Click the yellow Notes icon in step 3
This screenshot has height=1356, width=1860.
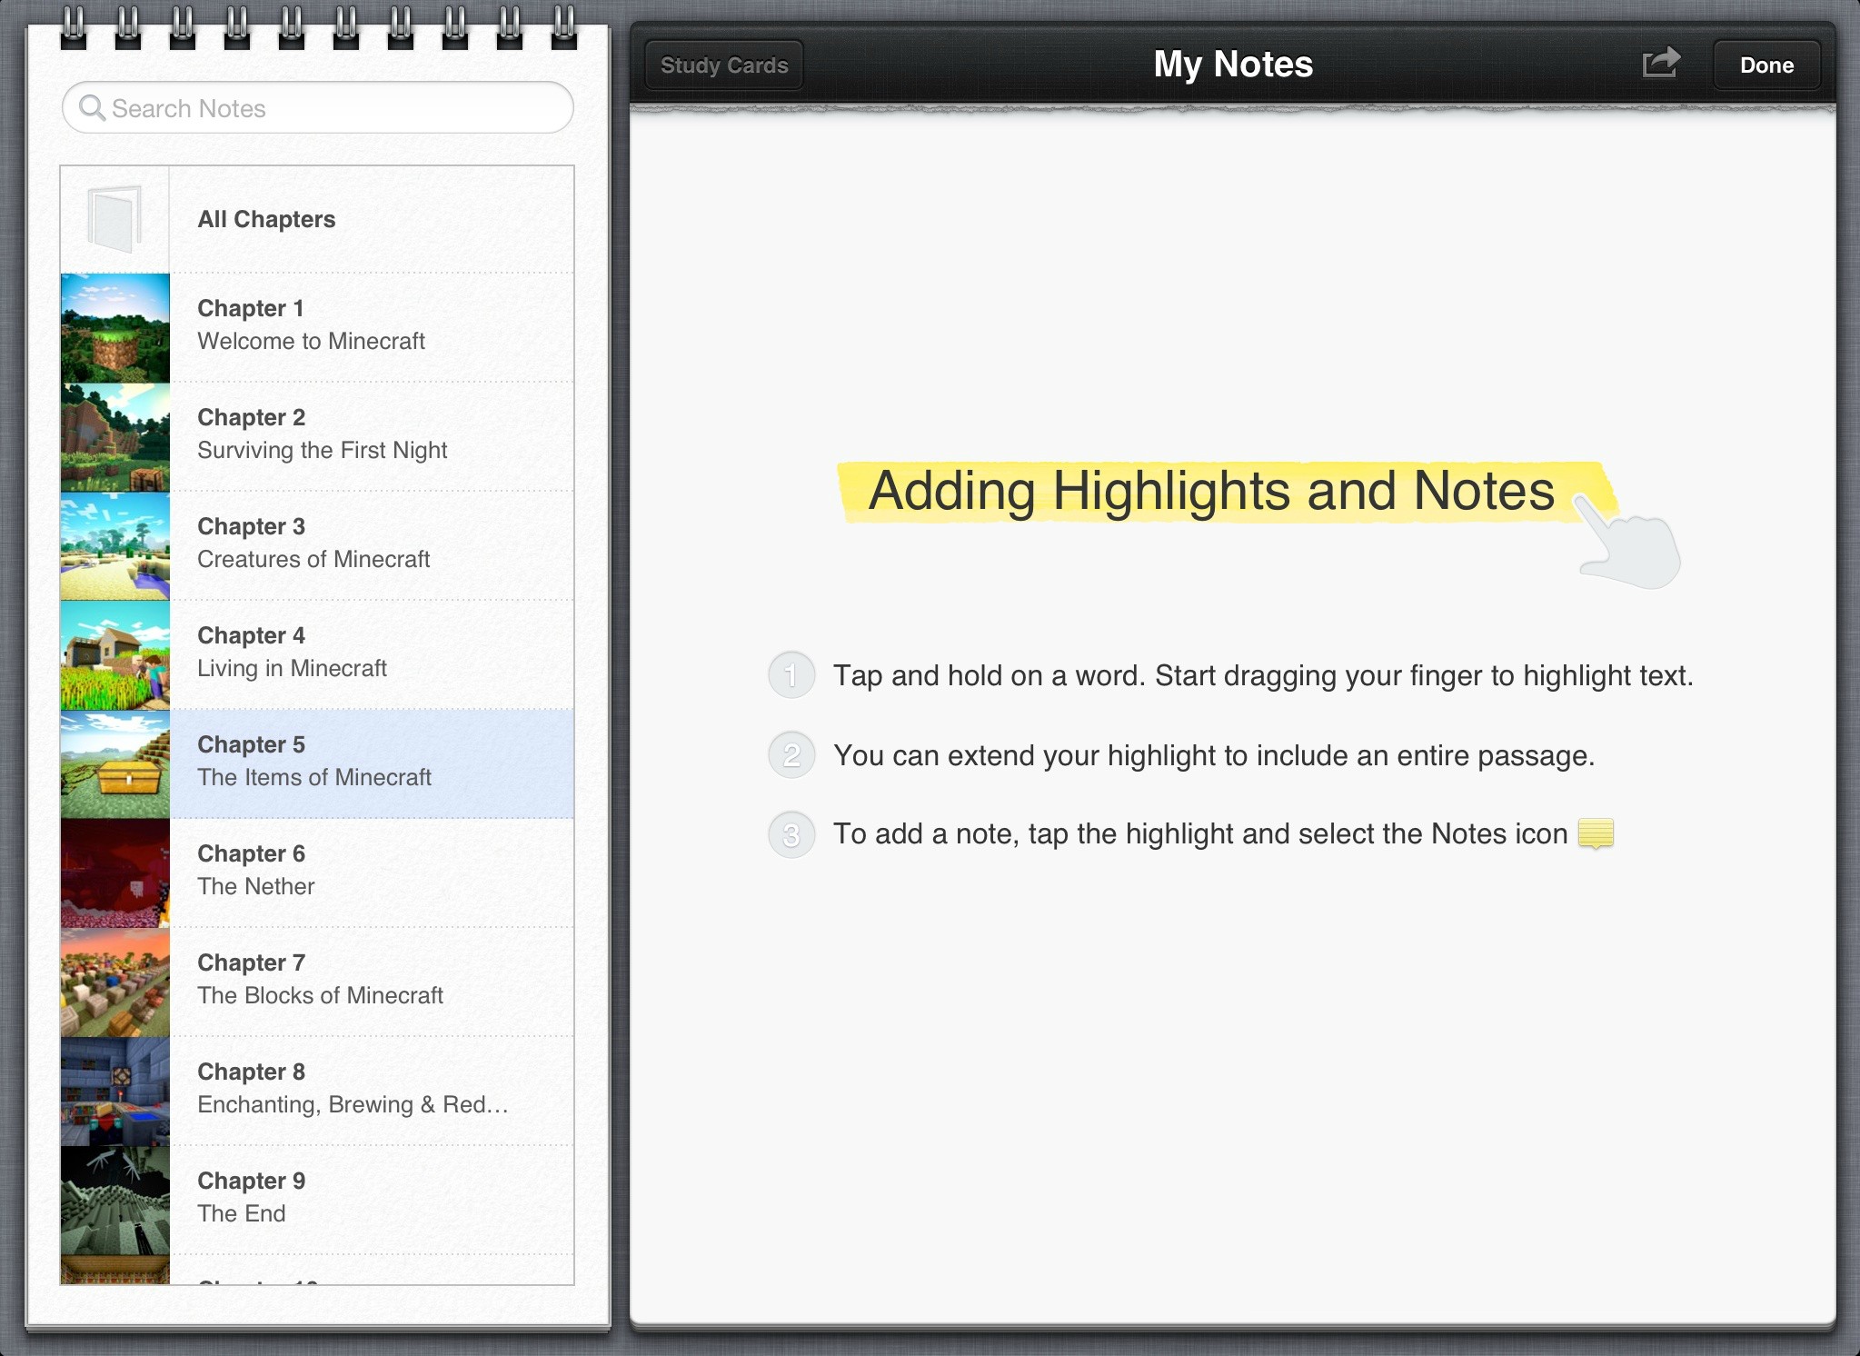tap(1596, 833)
